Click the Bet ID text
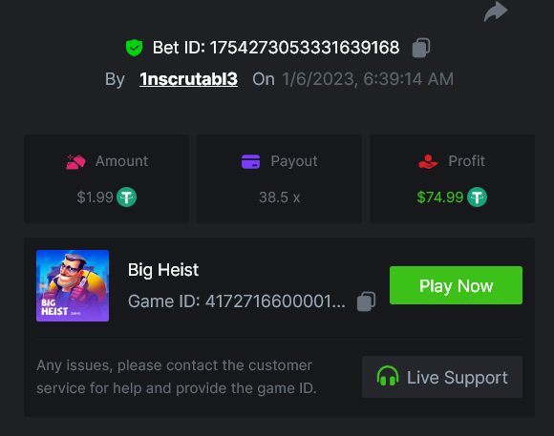 [x=276, y=48]
